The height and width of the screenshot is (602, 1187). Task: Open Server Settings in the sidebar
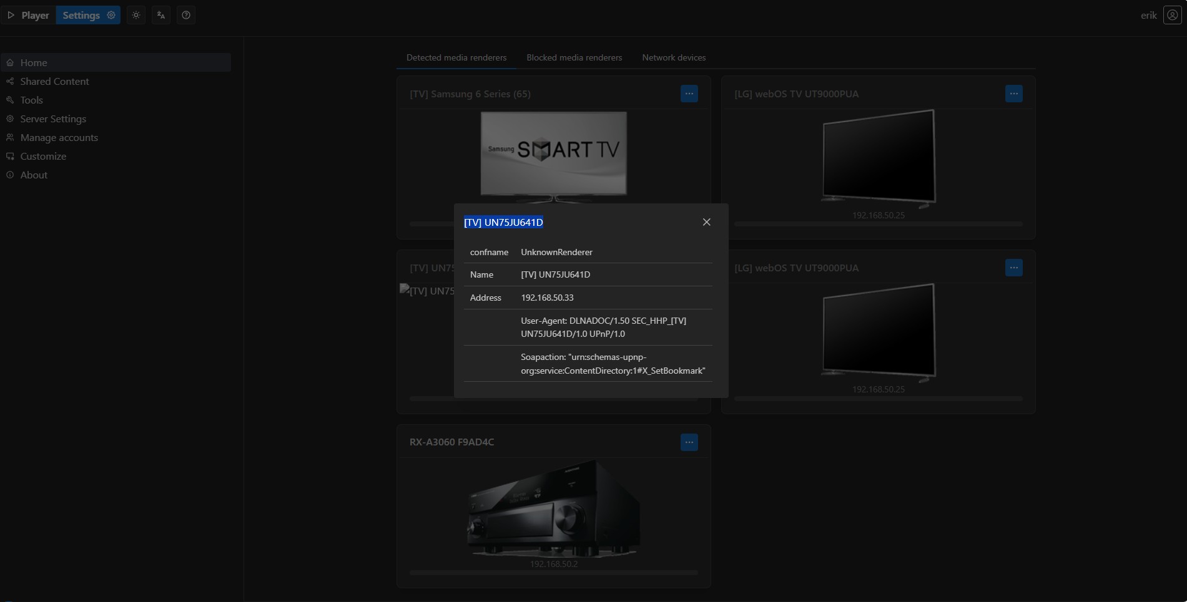pyautogui.click(x=116, y=119)
